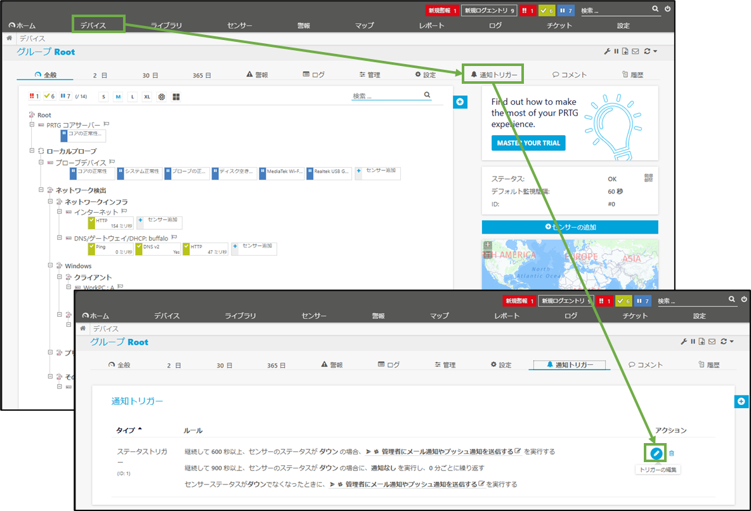The width and height of the screenshot is (751, 511).
Task: Switch to the 通知トリガー tab
Action: tap(493, 74)
